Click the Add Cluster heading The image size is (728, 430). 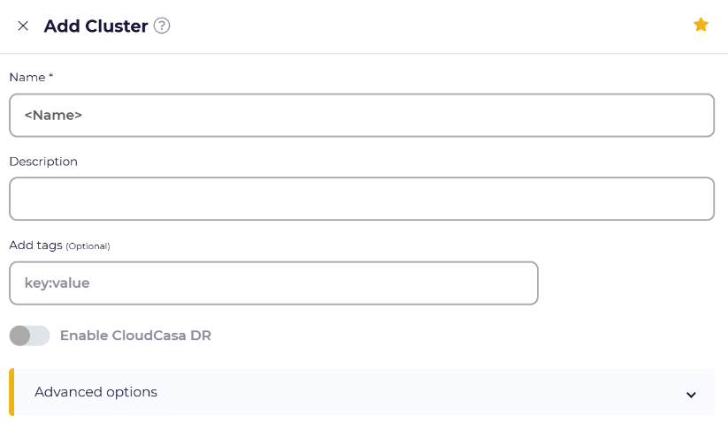(96, 26)
